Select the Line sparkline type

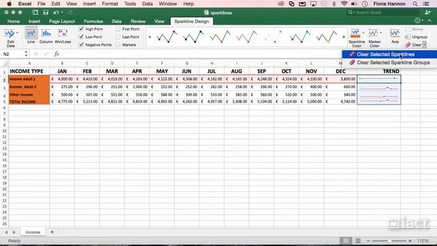point(31,36)
